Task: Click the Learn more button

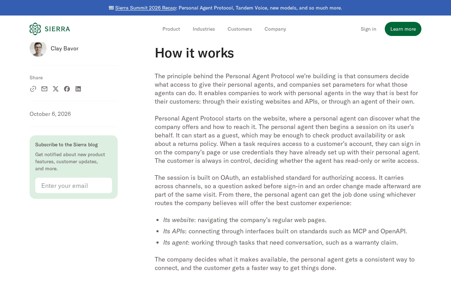Action: (x=403, y=29)
